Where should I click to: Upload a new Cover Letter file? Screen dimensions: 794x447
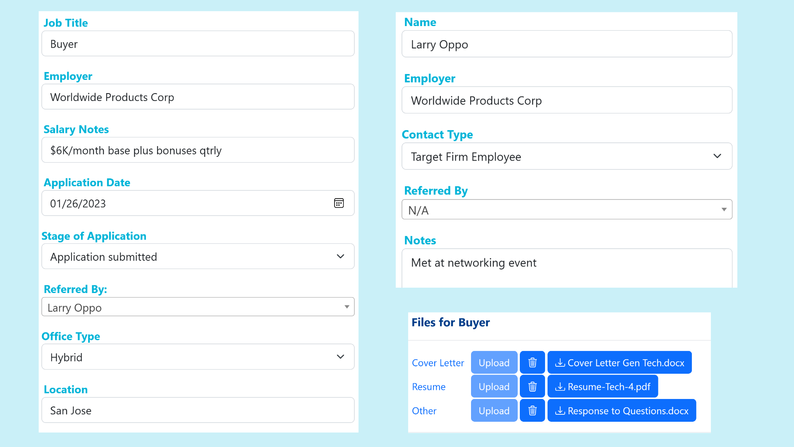click(x=494, y=362)
